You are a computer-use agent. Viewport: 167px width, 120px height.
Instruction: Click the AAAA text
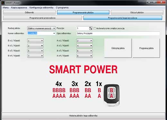(x=59, y=96)
